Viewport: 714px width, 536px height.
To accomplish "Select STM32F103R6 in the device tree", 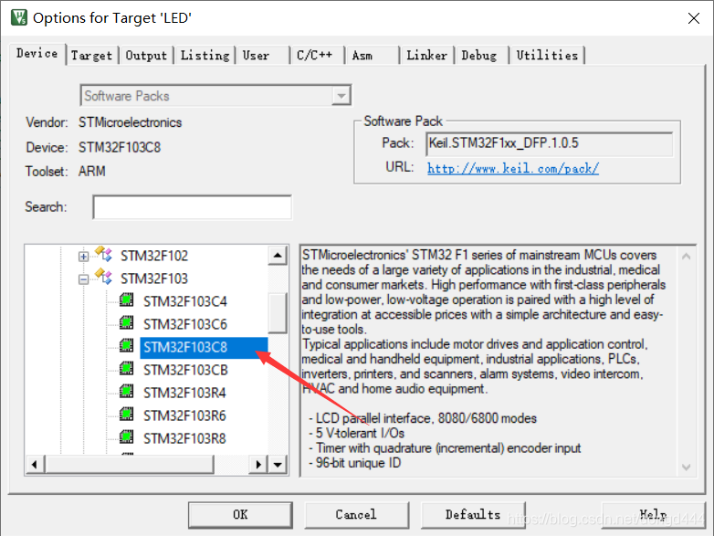I will pos(184,415).
